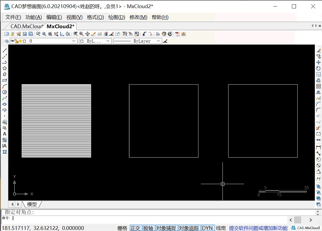Viewport: 322px width, 231px height.
Task: Select the Circle drawing tool
Action: coord(5,92)
